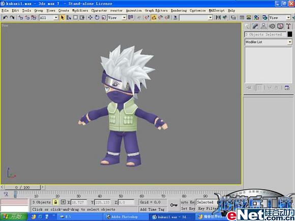This screenshot has height=221, width=295.
Task: Toggle Spinner Snap button
Action: click(x=167, y=18)
